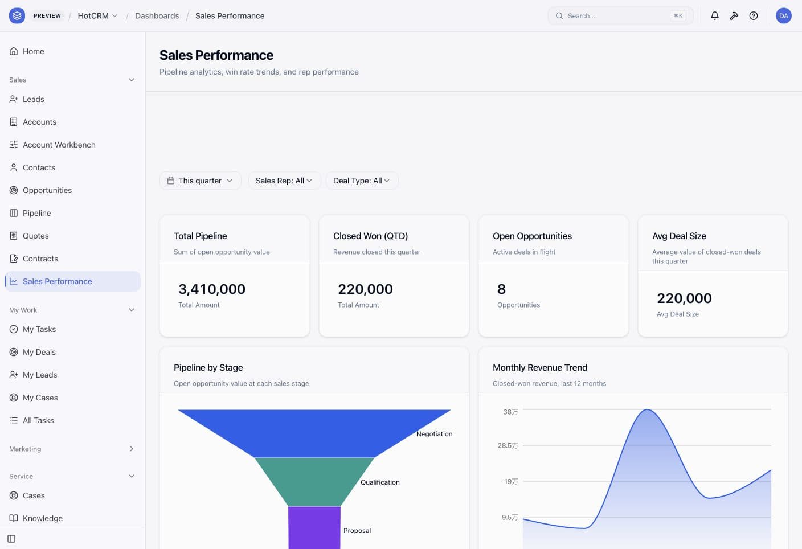Open Opportunities from the sidebar

tap(72, 190)
